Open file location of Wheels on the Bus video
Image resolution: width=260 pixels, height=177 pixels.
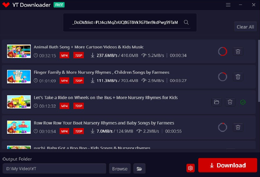pyautogui.click(x=217, y=102)
